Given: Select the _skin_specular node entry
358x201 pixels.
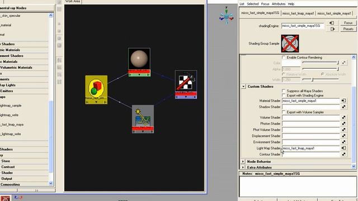Looking at the screenshot, I should [x=10, y=16].
